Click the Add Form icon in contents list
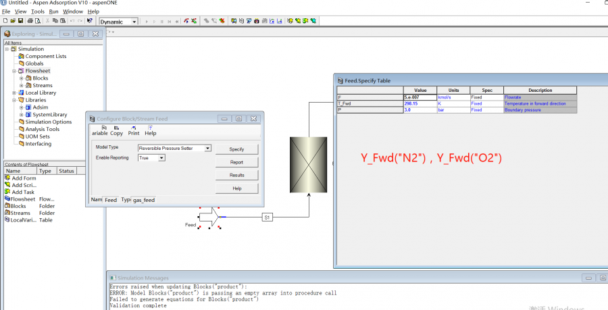 [x=7, y=178]
